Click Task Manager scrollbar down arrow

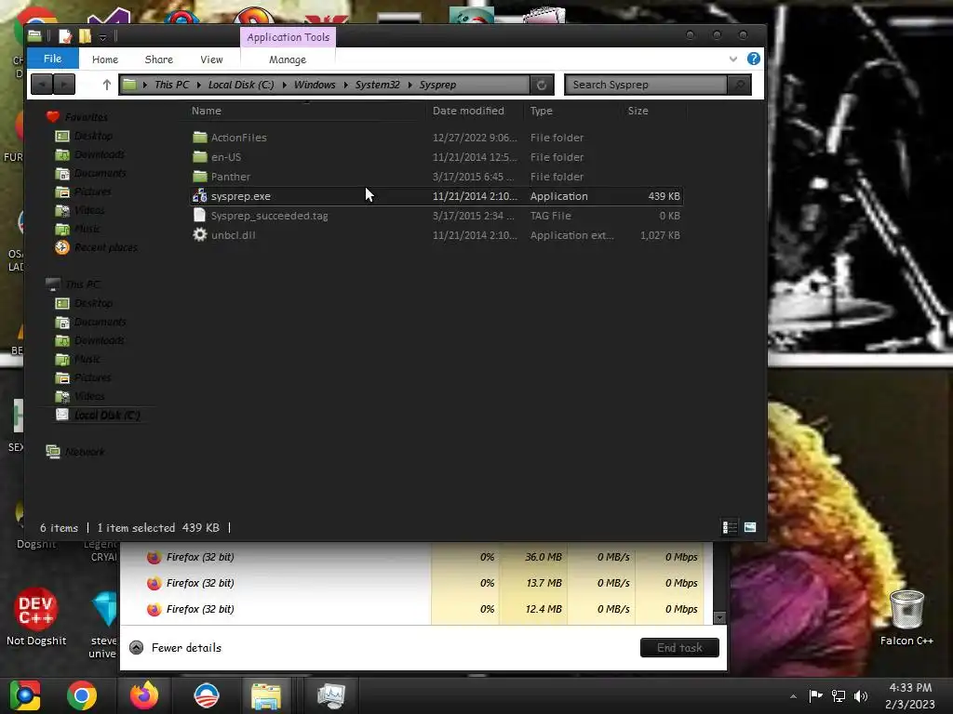coord(719,618)
